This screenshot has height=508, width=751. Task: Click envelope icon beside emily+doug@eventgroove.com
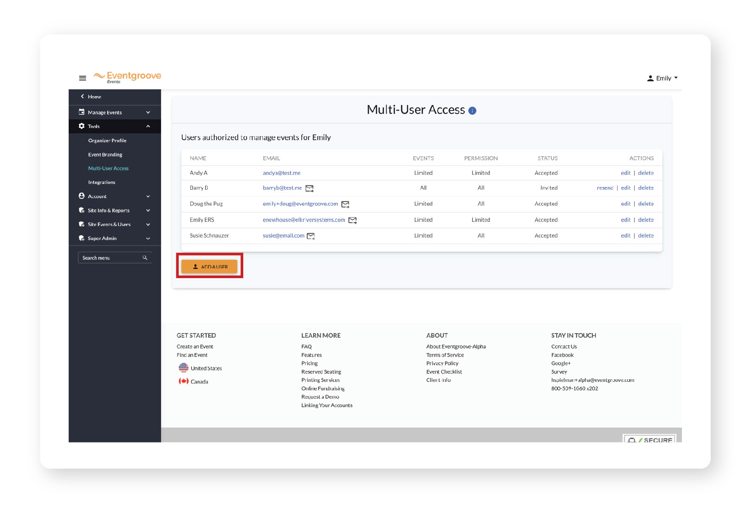(345, 204)
